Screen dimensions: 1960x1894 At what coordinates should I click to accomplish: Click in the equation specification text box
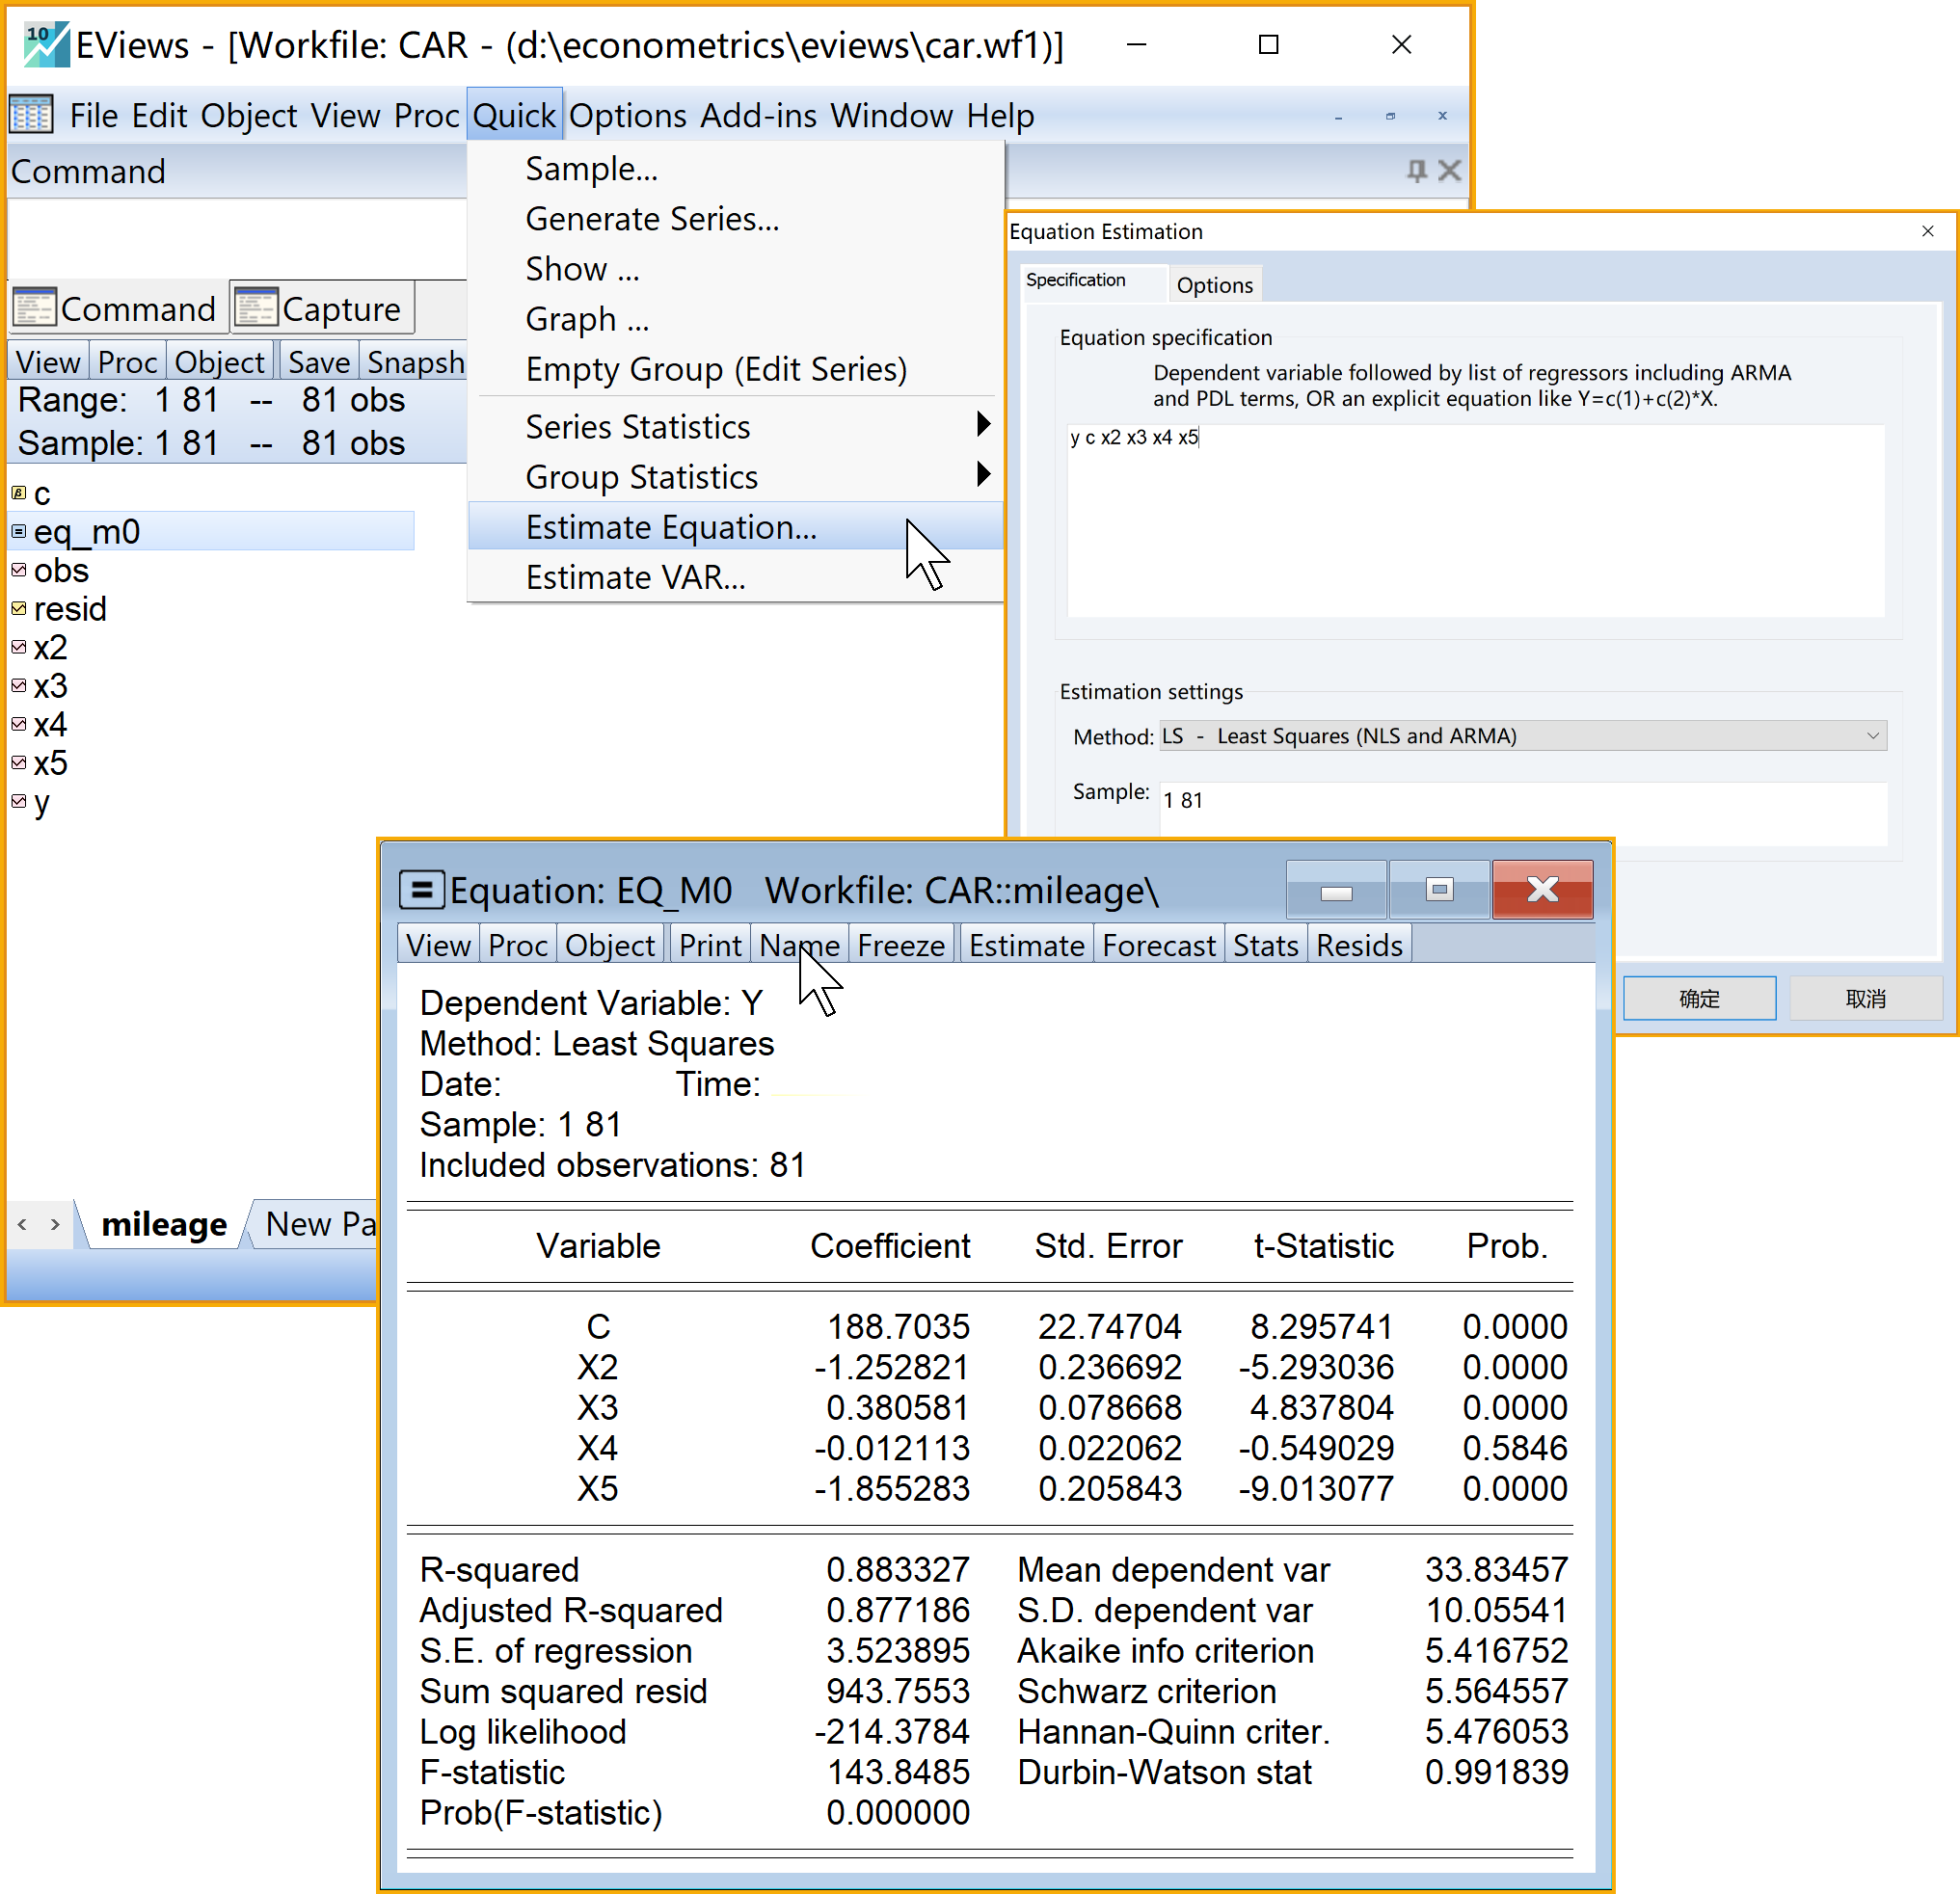coord(1475,520)
